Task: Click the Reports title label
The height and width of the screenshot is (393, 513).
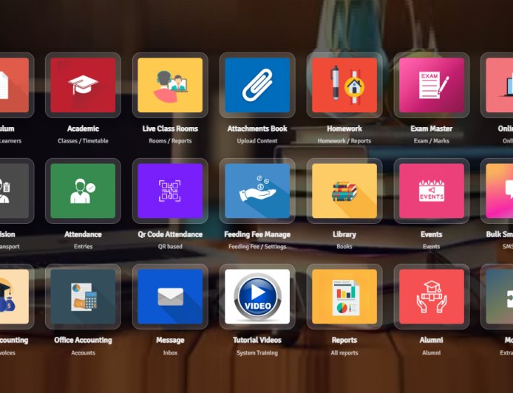Action: (x=344, y=340)
